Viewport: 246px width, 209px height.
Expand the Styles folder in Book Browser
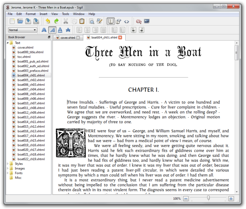(x=7, y=164)
